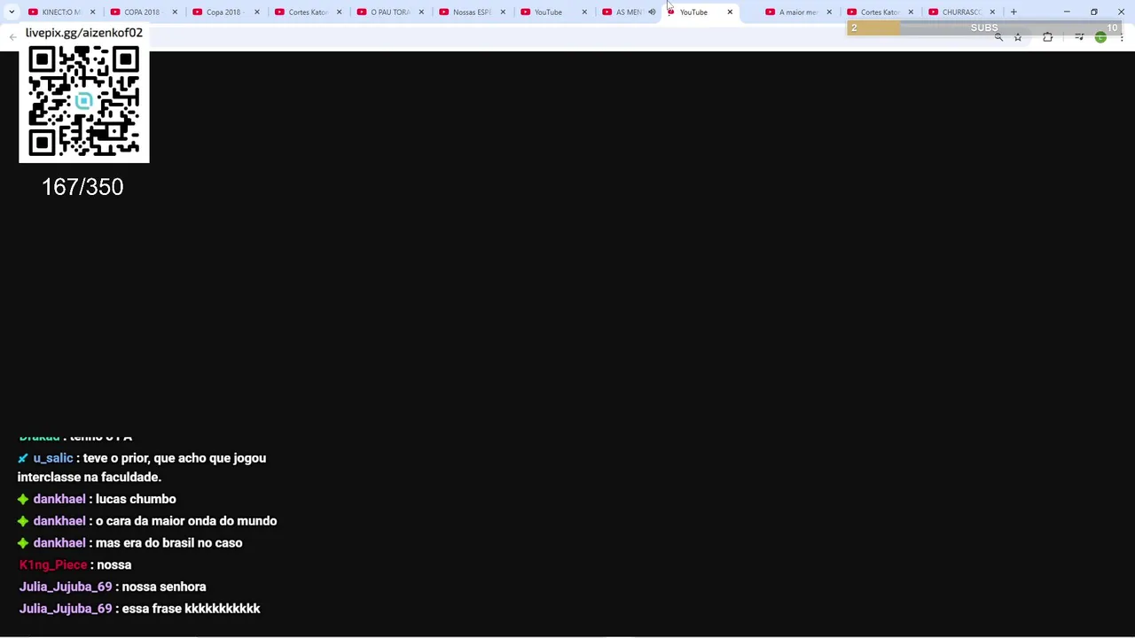Close the O PAU TORA tab
Image resolution: width=1135 pixels, height=638 pixels.
pos(421,12)
